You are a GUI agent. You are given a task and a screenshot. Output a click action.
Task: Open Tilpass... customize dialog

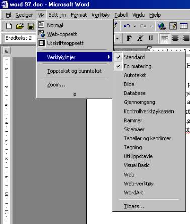pyautogui.click(x=149, y=206)
